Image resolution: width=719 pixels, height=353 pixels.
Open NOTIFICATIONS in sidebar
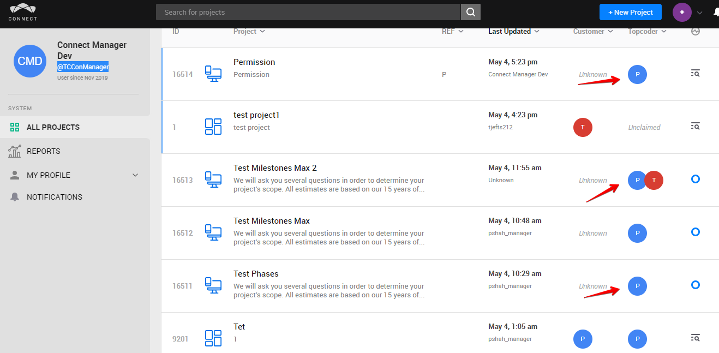coord(75,197)
